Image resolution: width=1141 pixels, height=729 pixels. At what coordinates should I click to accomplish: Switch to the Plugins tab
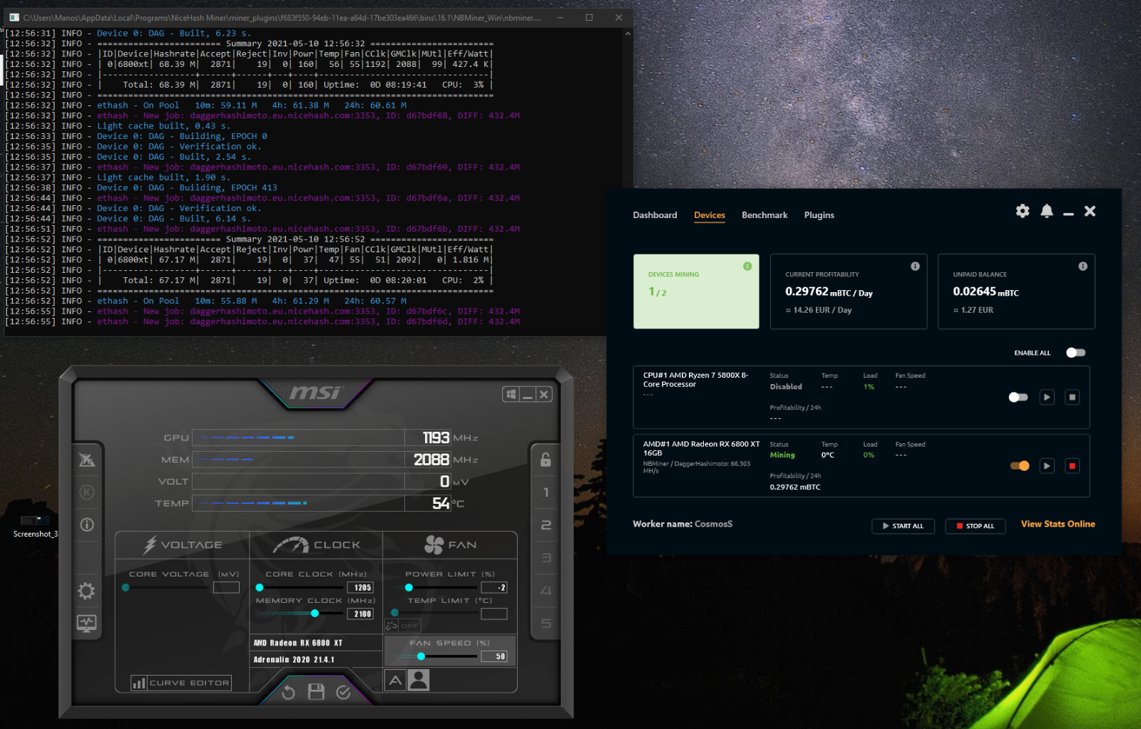click(819, 215)
